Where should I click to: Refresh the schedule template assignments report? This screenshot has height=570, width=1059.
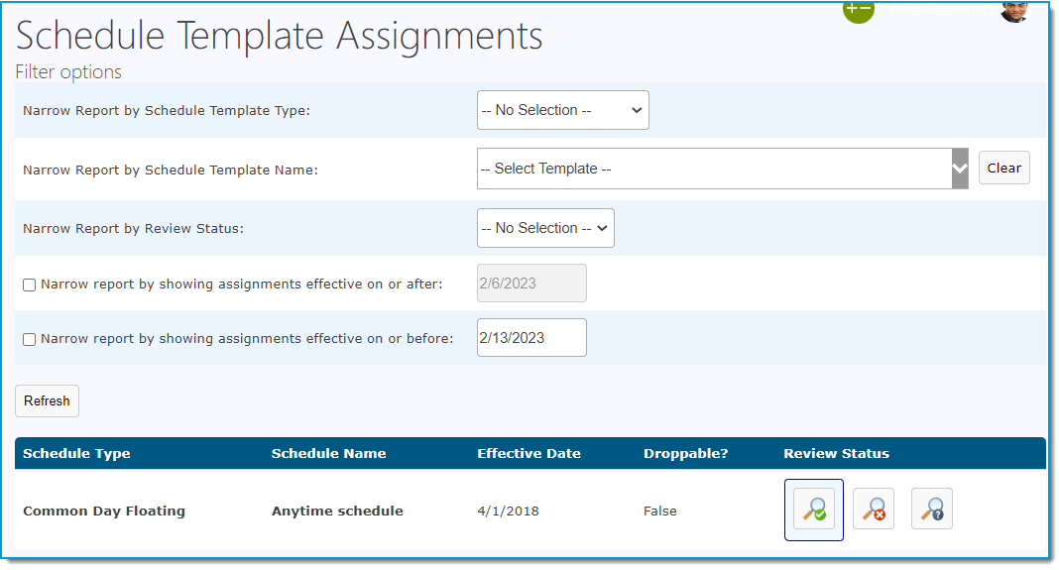[47, 401]
